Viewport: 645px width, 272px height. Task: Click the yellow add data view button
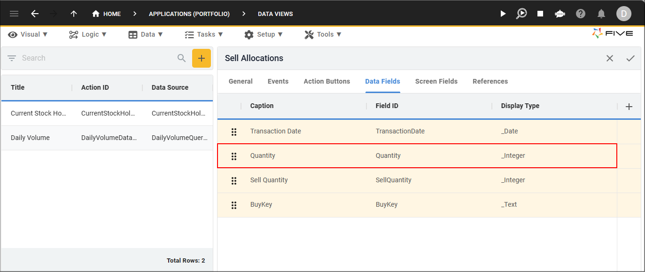(x=202, y=58)
